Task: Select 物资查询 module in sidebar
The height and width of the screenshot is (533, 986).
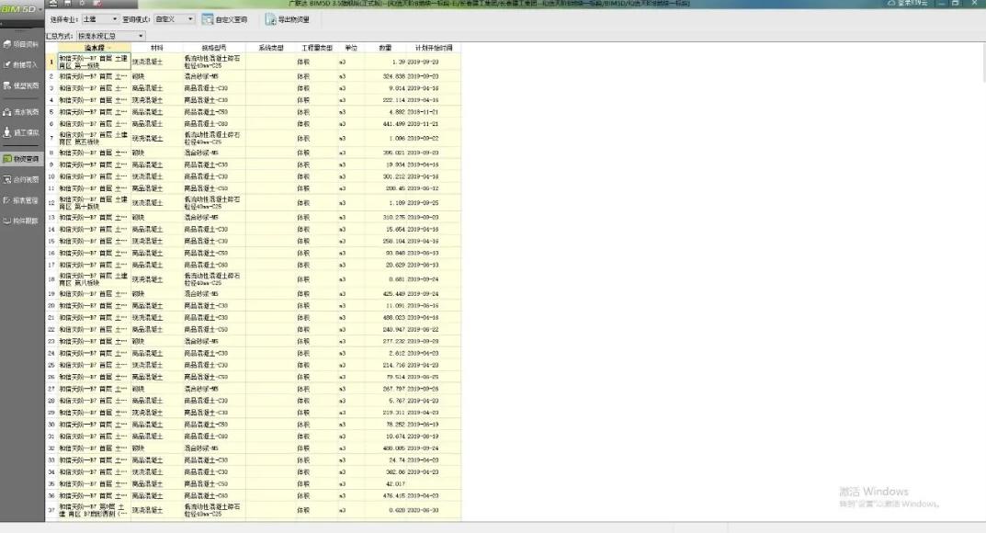Action: tap(21, 159)
